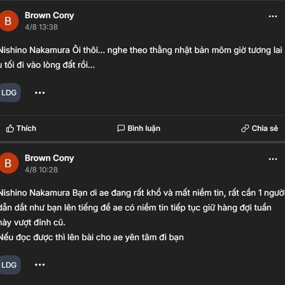This screenshot has width=285, height=285.
Task: Click the Bình luận speech bubble icon
Action: (121, 128)
